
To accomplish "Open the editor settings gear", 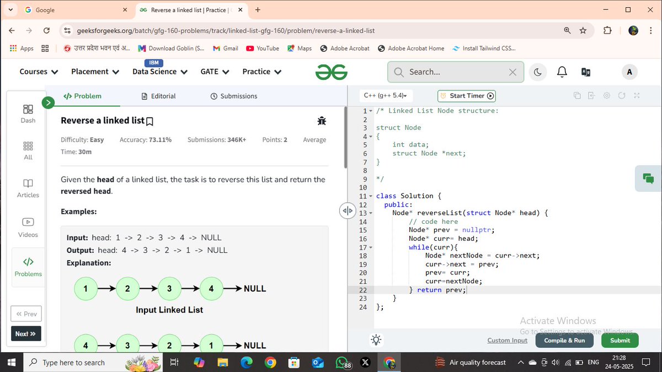I will [x=606, y=95].
